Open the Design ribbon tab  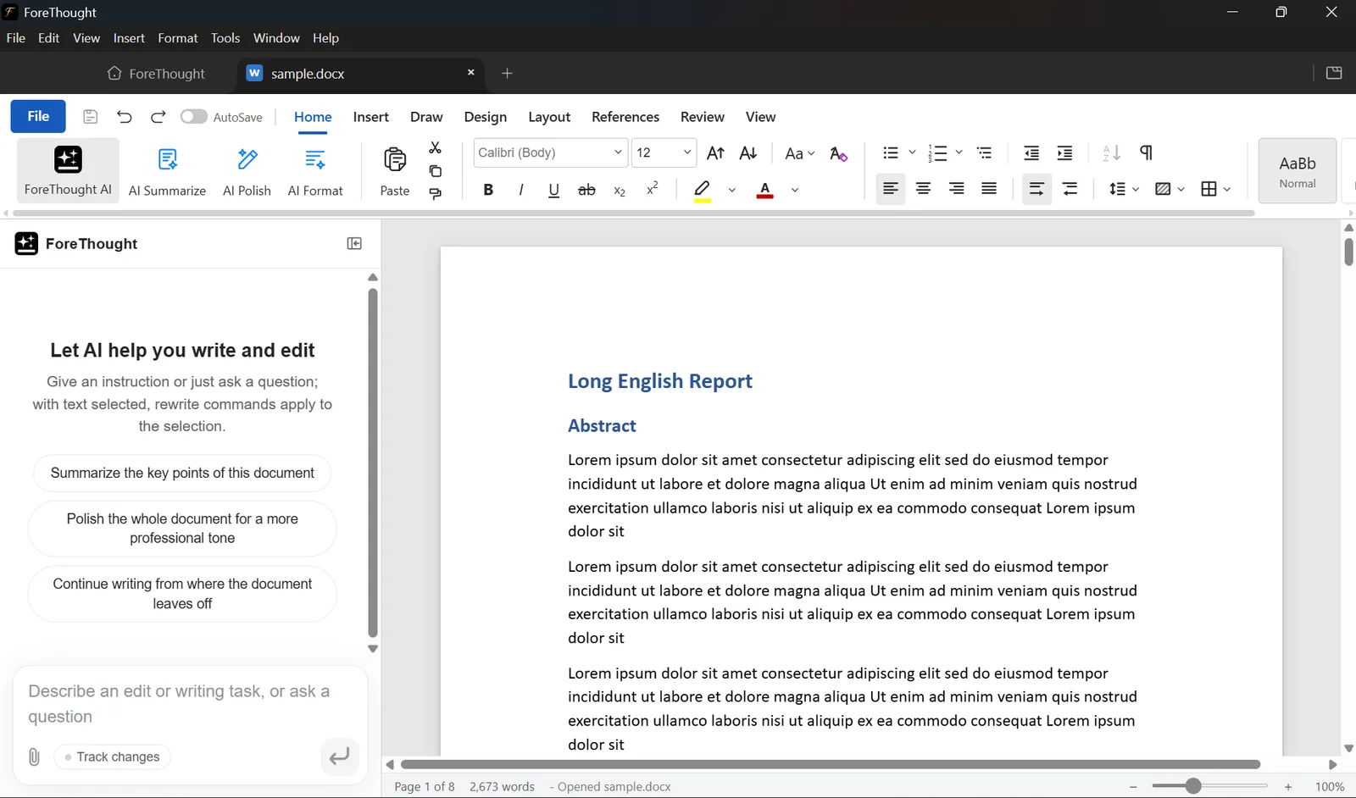coord(486,117)
